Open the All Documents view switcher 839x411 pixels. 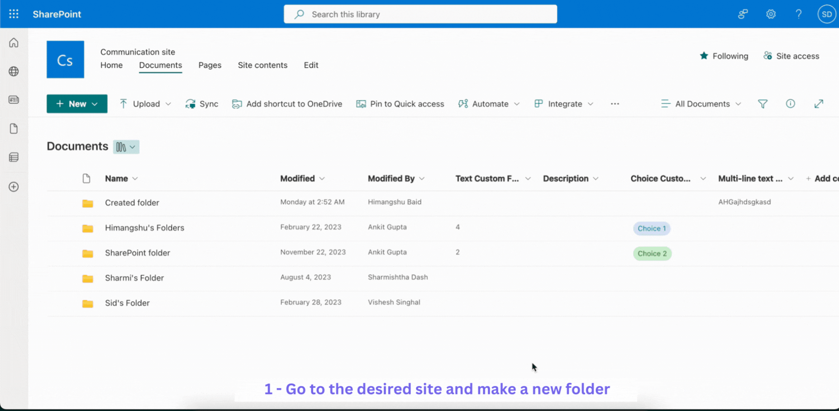coord(701,104)
